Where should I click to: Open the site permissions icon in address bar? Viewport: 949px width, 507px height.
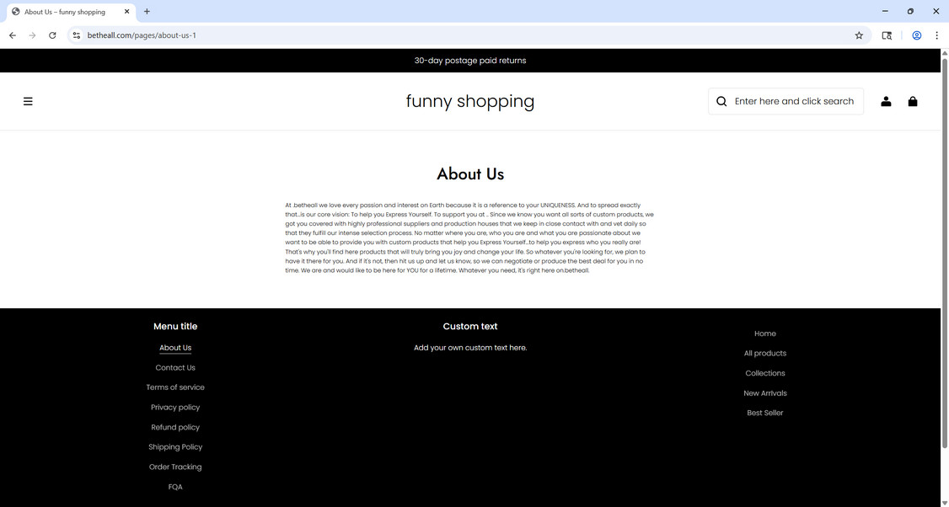pos(76,35)
